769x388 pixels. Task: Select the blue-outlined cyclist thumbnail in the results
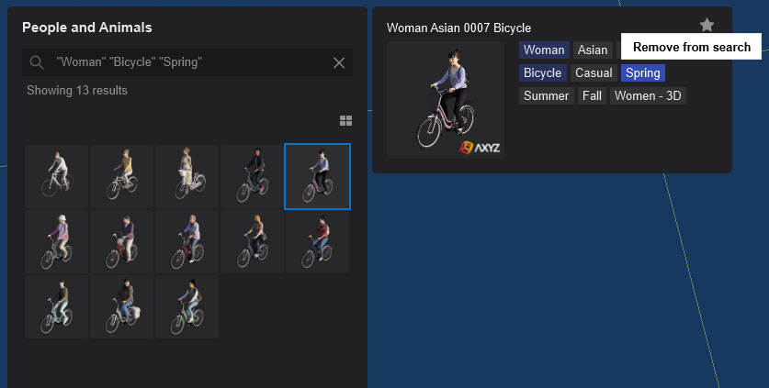(317, 176)
